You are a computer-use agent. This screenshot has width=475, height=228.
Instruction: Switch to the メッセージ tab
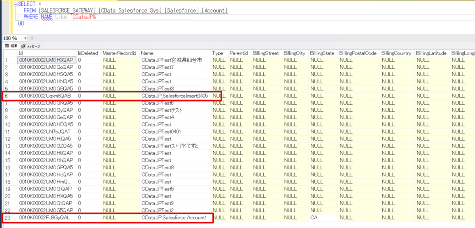[x=30, y=46]
